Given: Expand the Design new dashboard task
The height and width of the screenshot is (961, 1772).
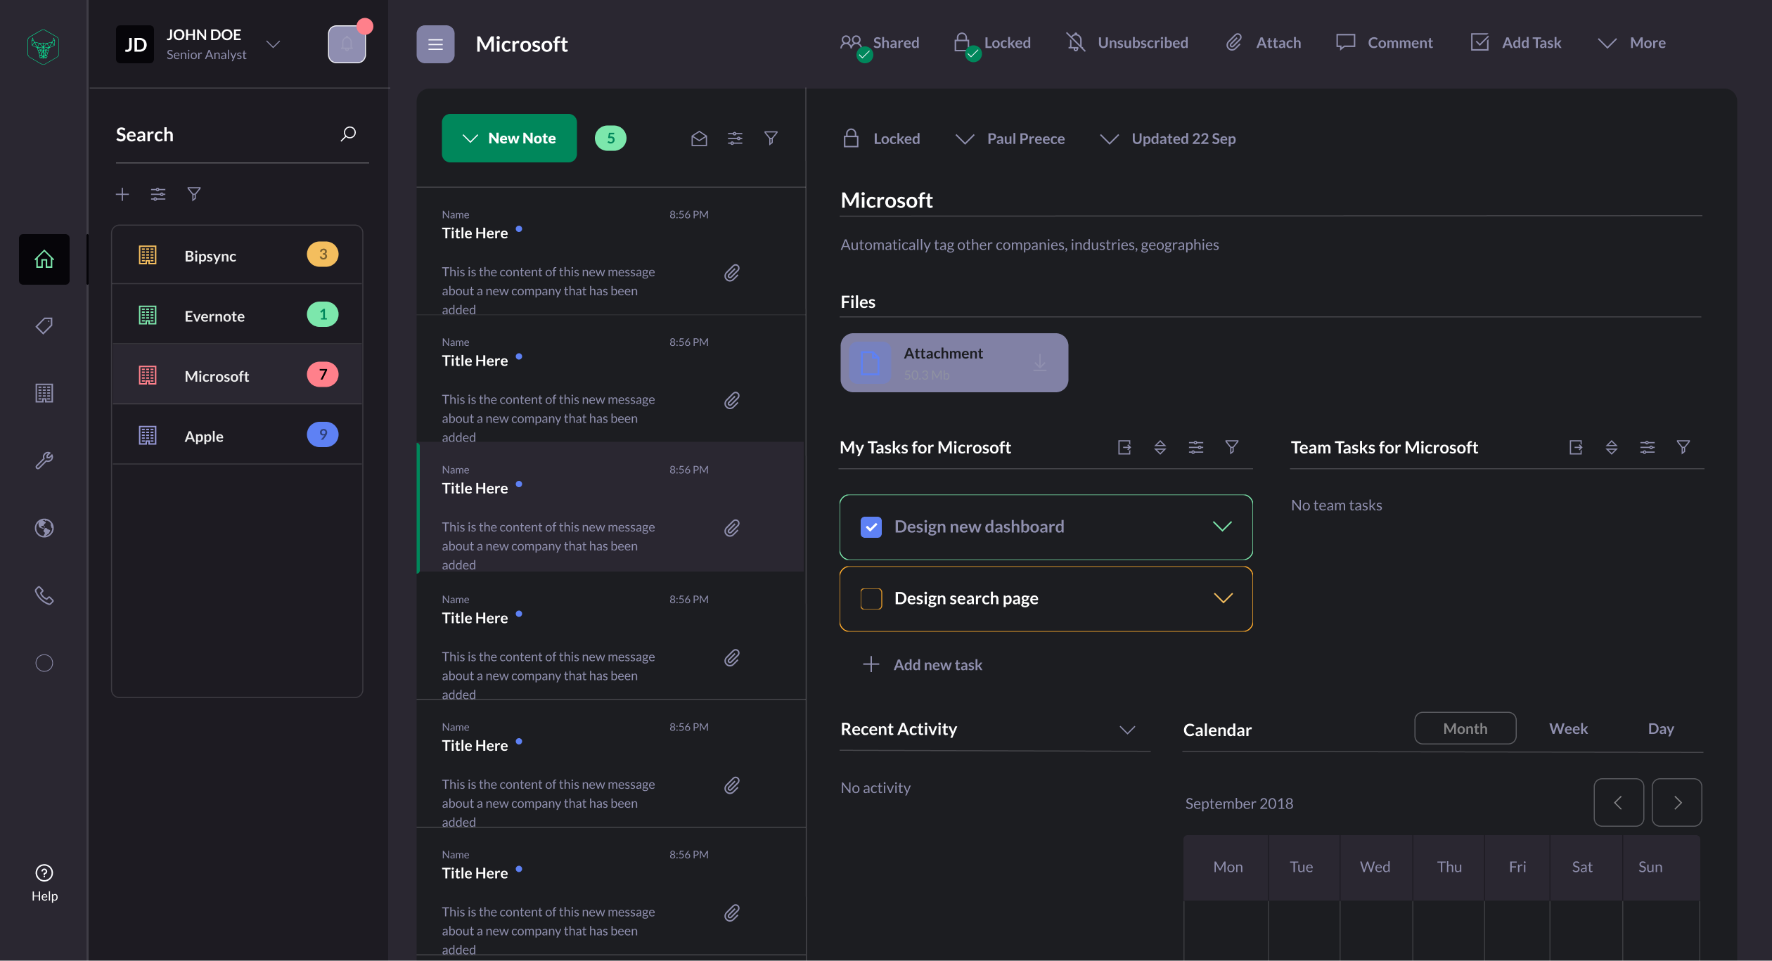Looking at the screenshot, I should tap(1223, 527).
